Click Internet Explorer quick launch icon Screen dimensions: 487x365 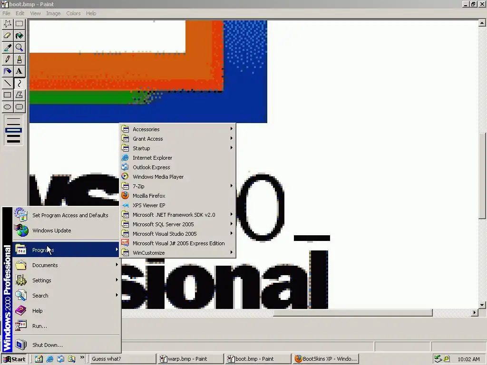point(49,359)
